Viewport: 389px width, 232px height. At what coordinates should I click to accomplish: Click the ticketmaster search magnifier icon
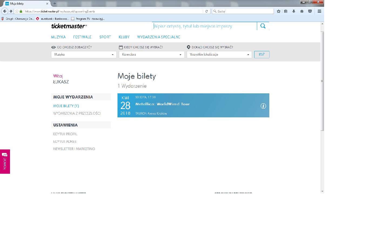pos(263,26)
